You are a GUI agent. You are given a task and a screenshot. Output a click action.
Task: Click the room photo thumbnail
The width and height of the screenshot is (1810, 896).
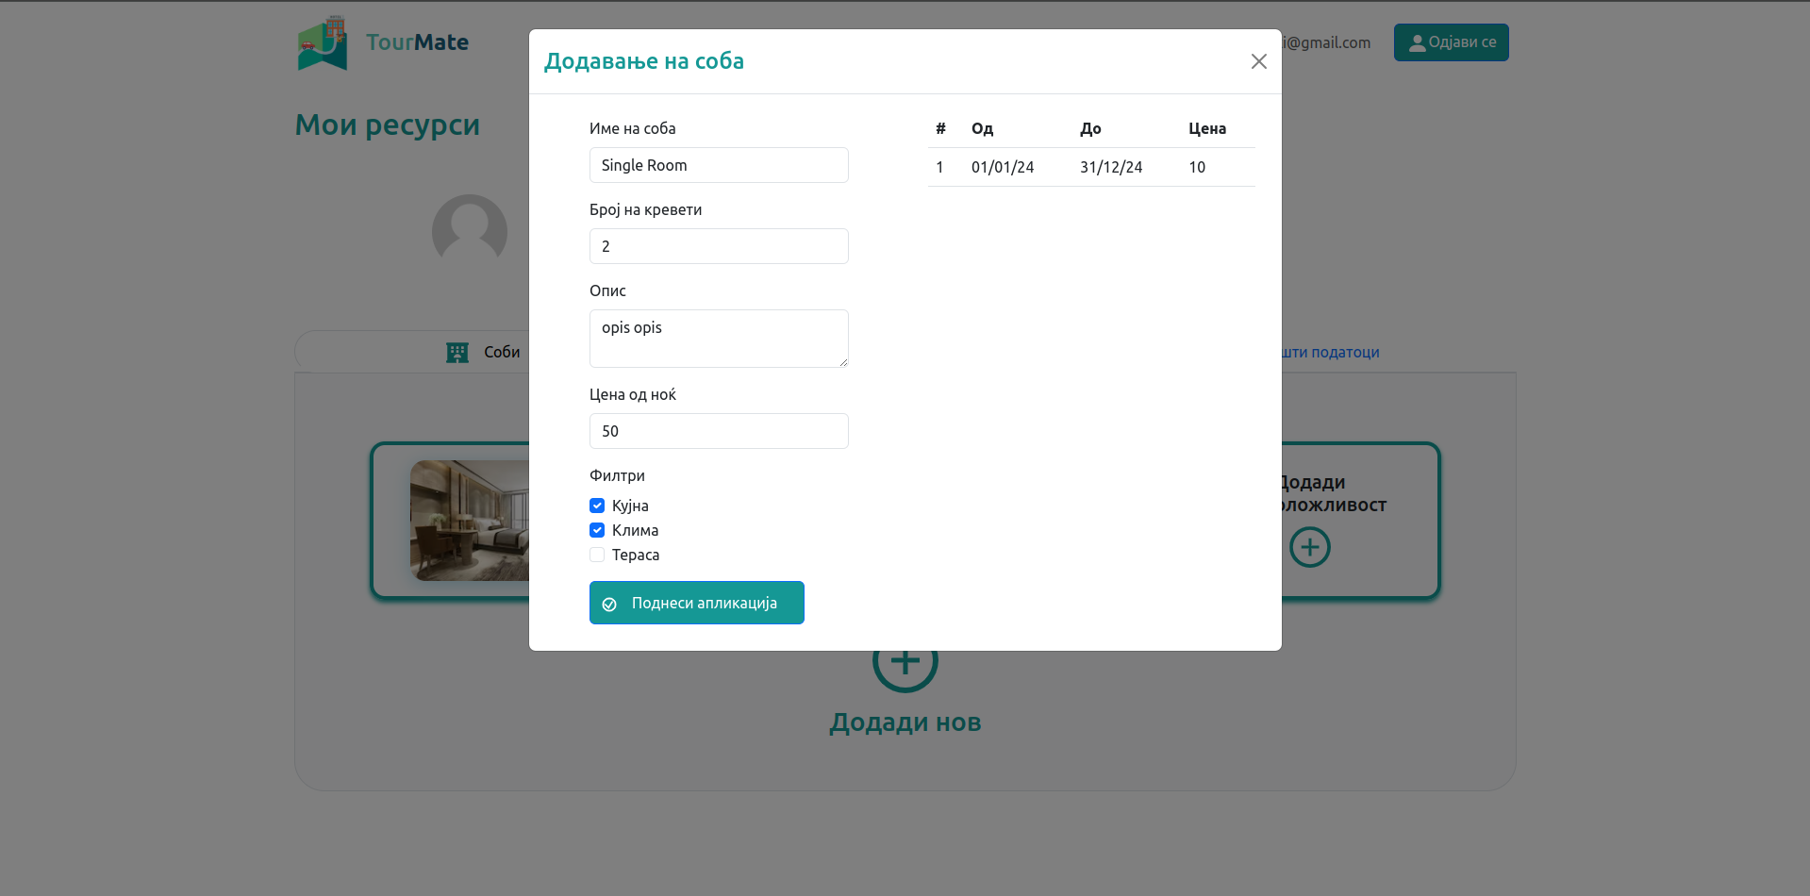click(470, 520)
